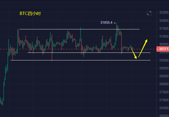This screenshot has height=117, width=169.
Task: Click the tall candle at the 31855.4 peak
Action: click(x=116, y=32)
